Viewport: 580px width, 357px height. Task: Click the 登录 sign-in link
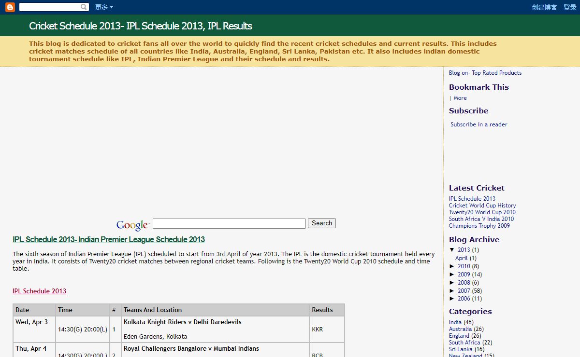point(570,7)
